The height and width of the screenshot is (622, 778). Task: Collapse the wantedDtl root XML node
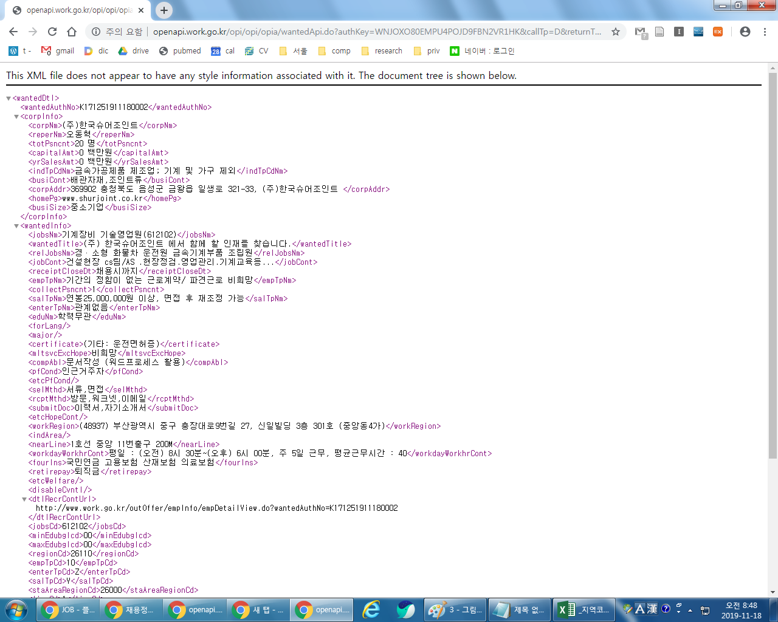click(x=9, y=98)
